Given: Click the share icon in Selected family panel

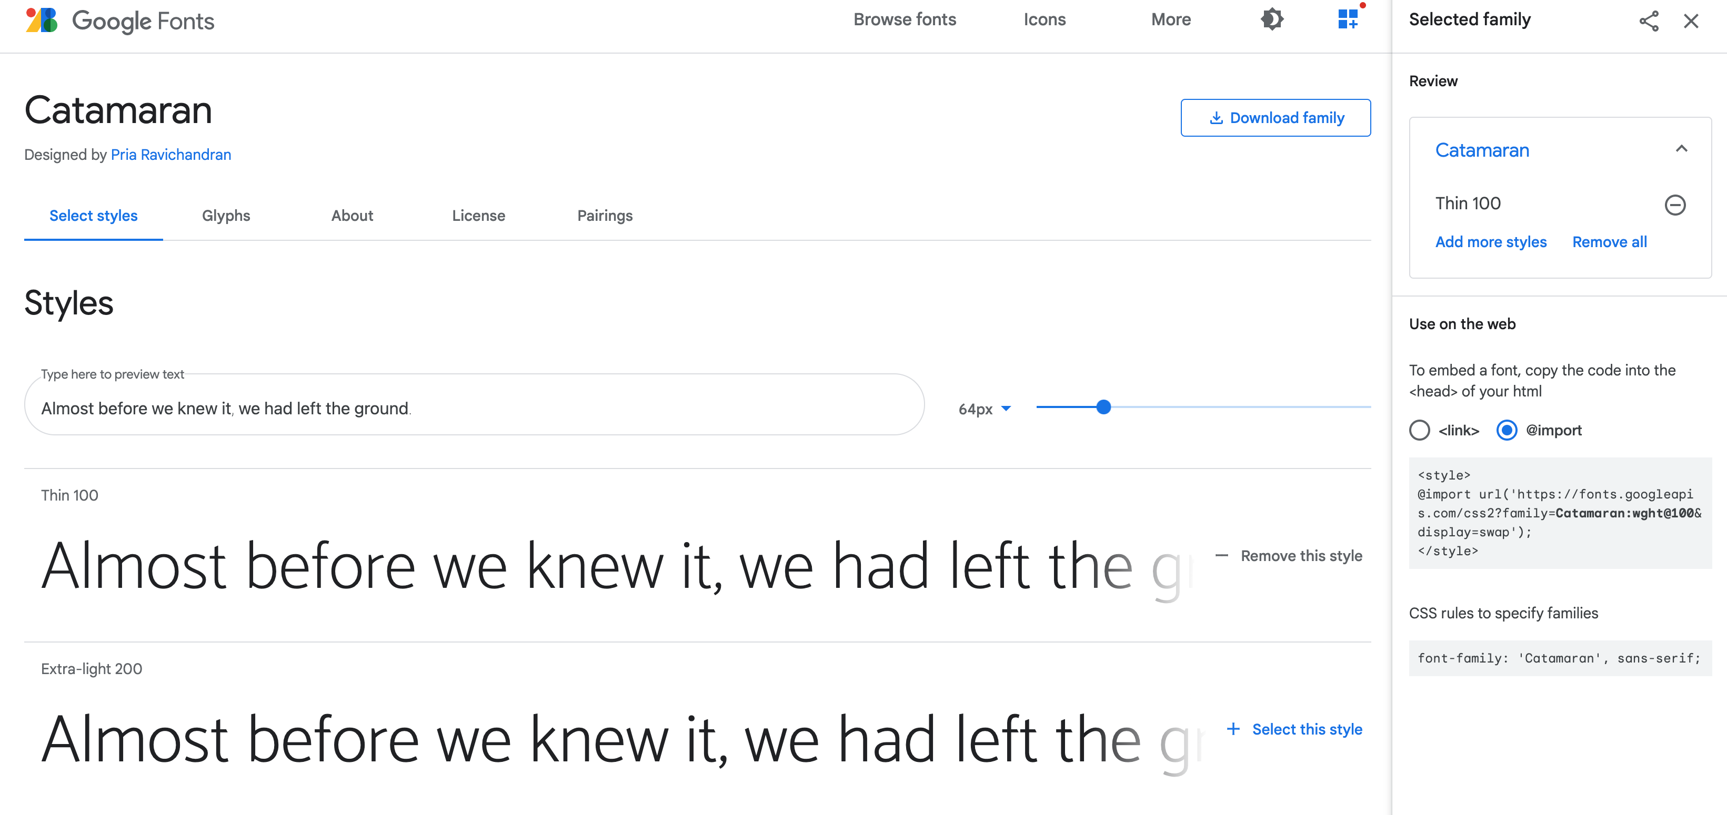Looking at the screenshot, I should [1649, 21].
